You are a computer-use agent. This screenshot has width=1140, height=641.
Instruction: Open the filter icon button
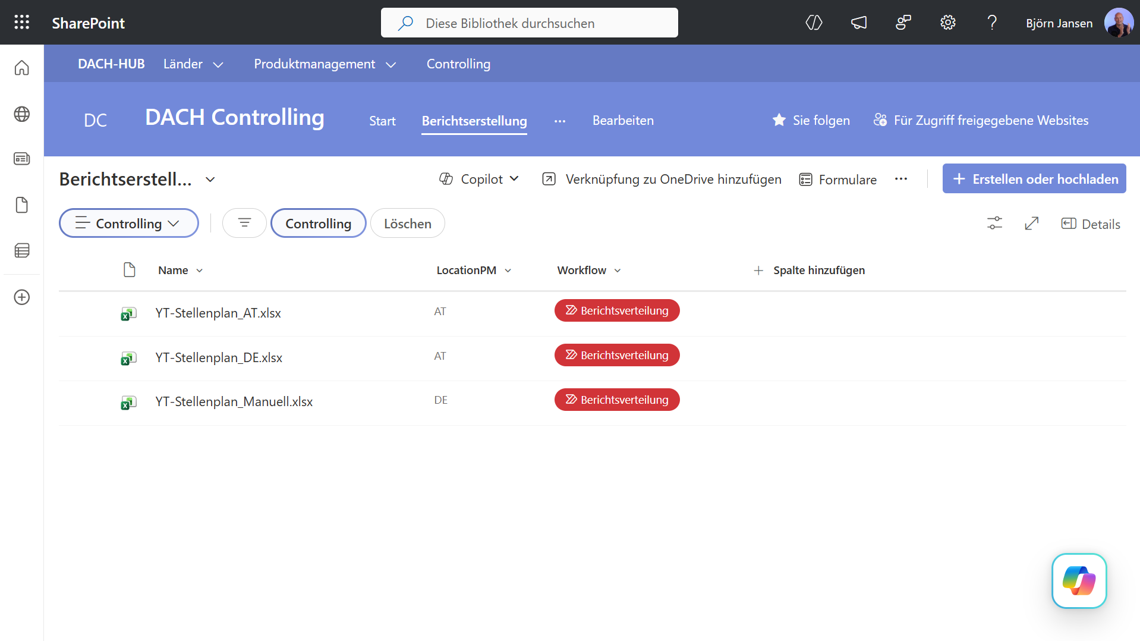(244, 223)
